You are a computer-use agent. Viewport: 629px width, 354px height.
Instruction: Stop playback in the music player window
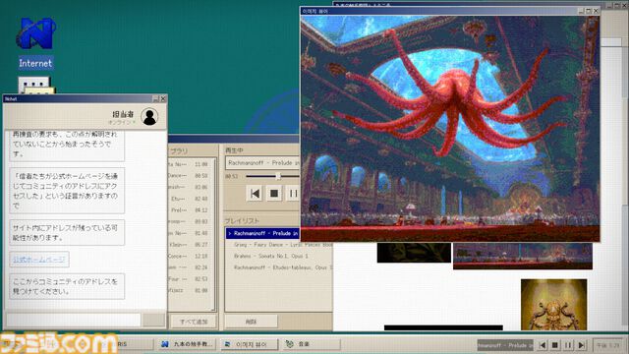[x=274, y=194]
